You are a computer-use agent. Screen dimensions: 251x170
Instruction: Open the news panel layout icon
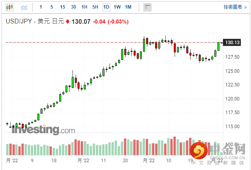147,7
